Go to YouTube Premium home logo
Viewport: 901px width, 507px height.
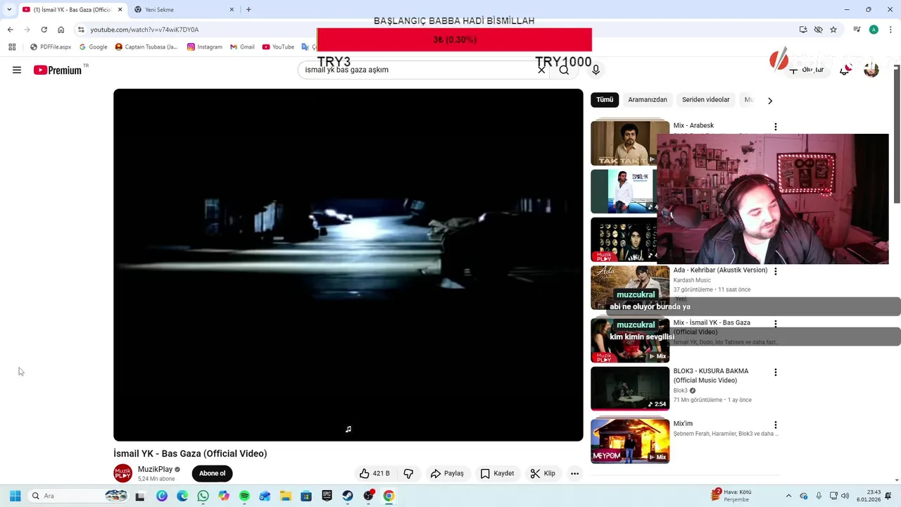coord(58,70)
